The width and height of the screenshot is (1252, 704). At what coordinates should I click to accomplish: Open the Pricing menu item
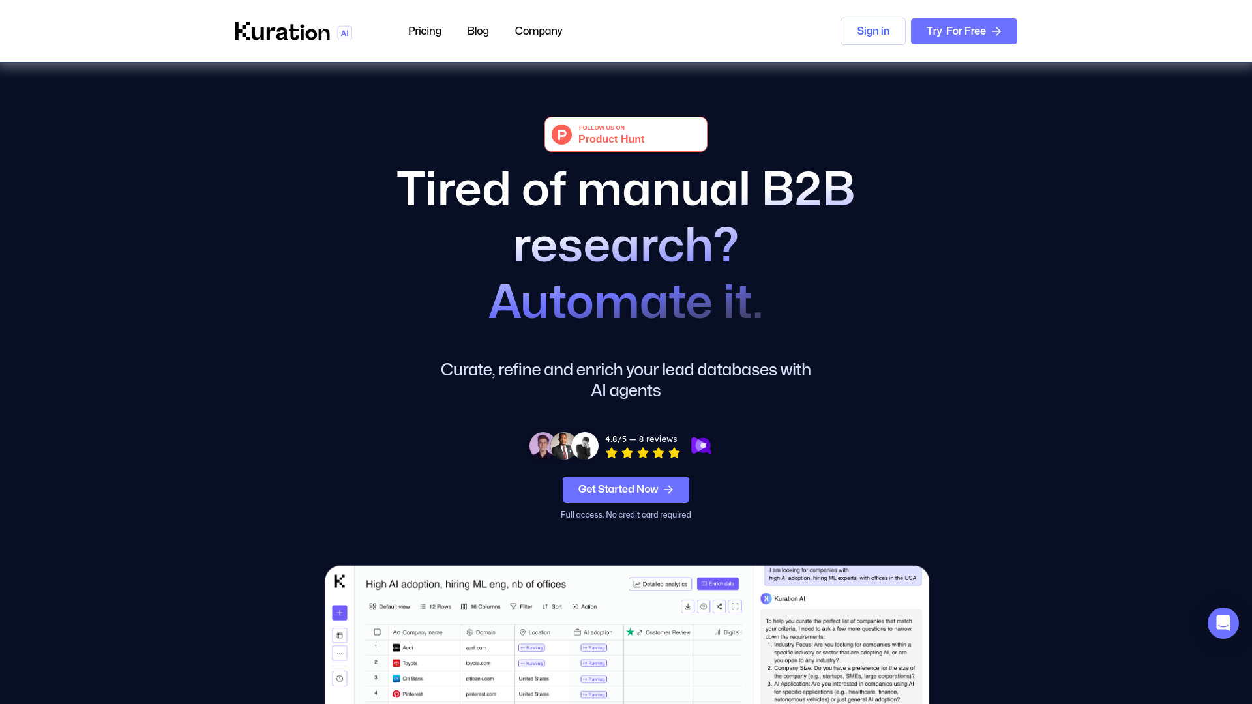pos(425,31)
